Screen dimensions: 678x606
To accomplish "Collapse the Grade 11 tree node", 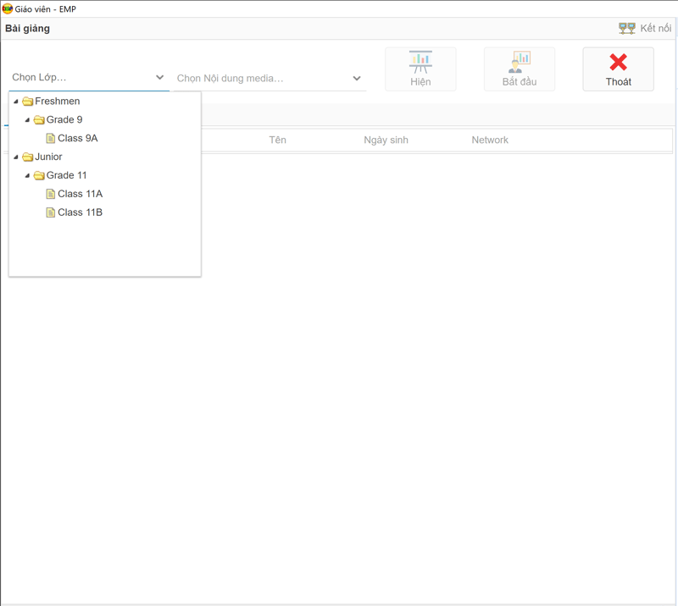I will [x=27, y=176].
